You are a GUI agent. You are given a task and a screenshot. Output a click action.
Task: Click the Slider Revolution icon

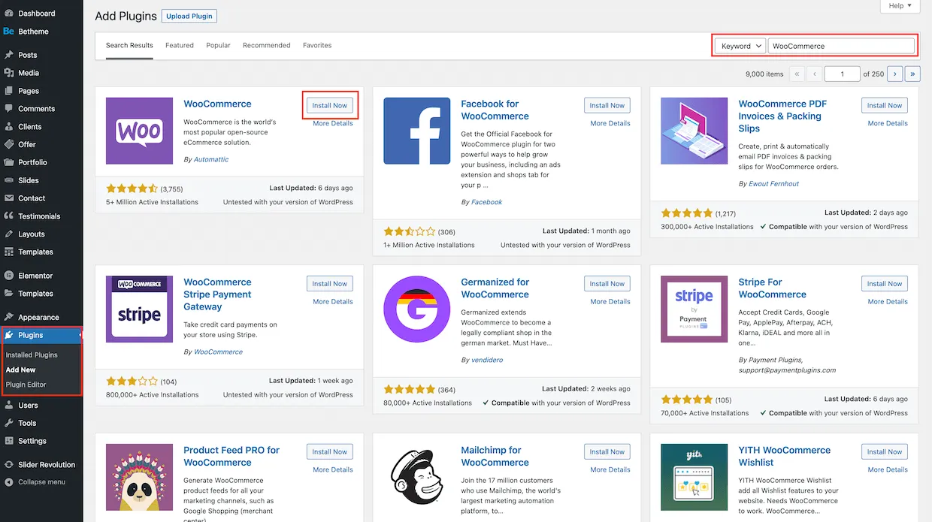9,465
